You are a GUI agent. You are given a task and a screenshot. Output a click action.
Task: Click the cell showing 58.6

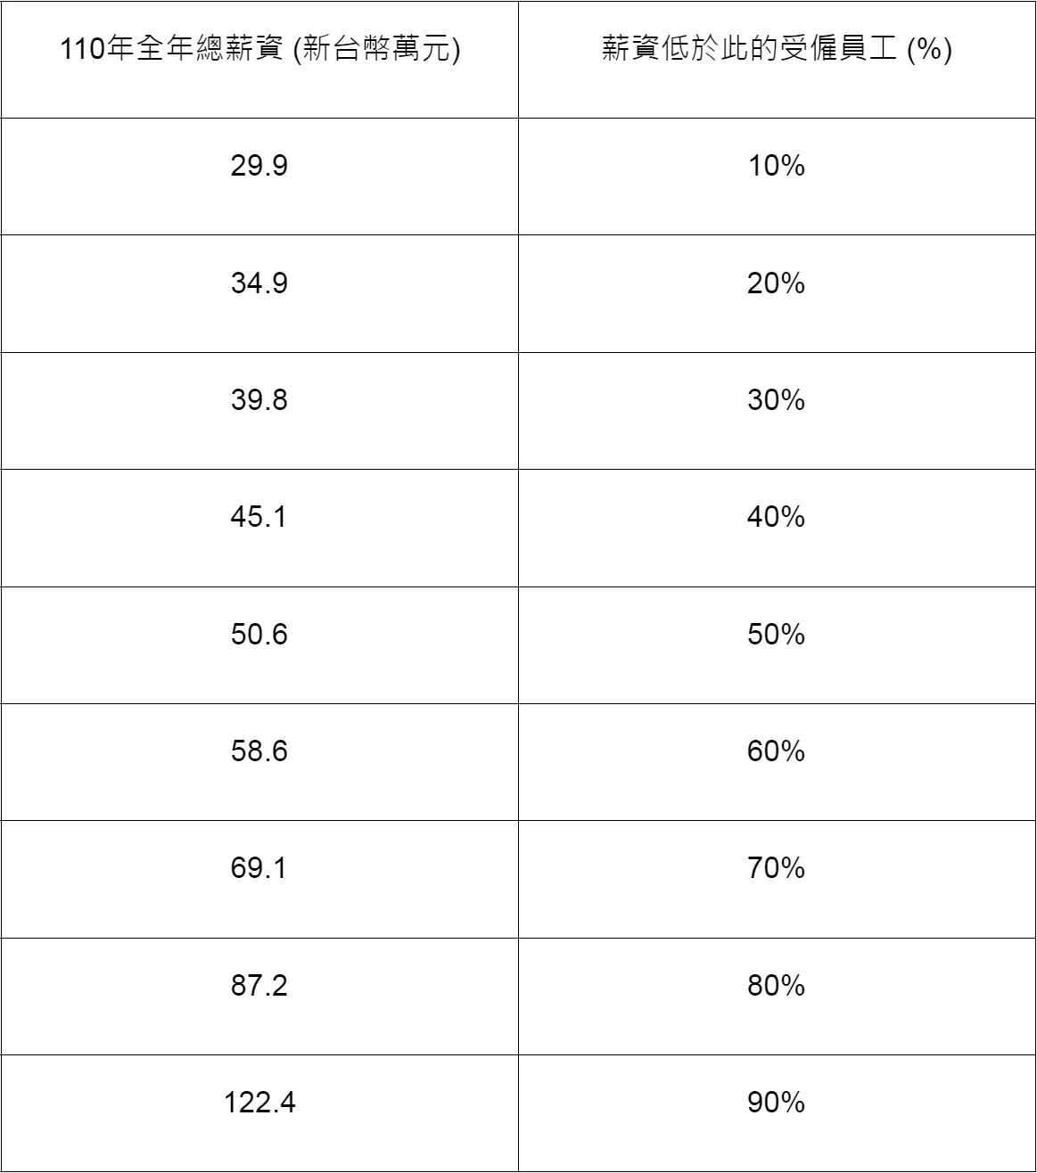[x=259, y=762]
